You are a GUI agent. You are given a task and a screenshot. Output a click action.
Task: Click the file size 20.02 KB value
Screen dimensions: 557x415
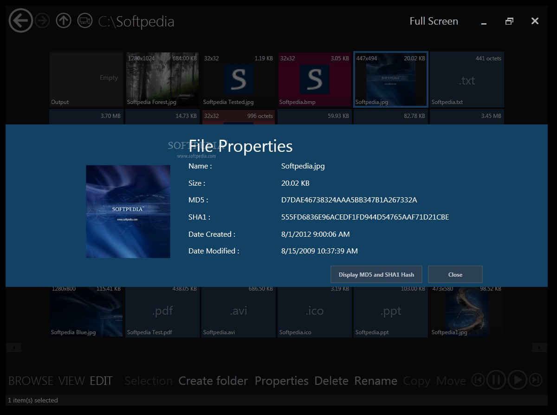(295, 183)
